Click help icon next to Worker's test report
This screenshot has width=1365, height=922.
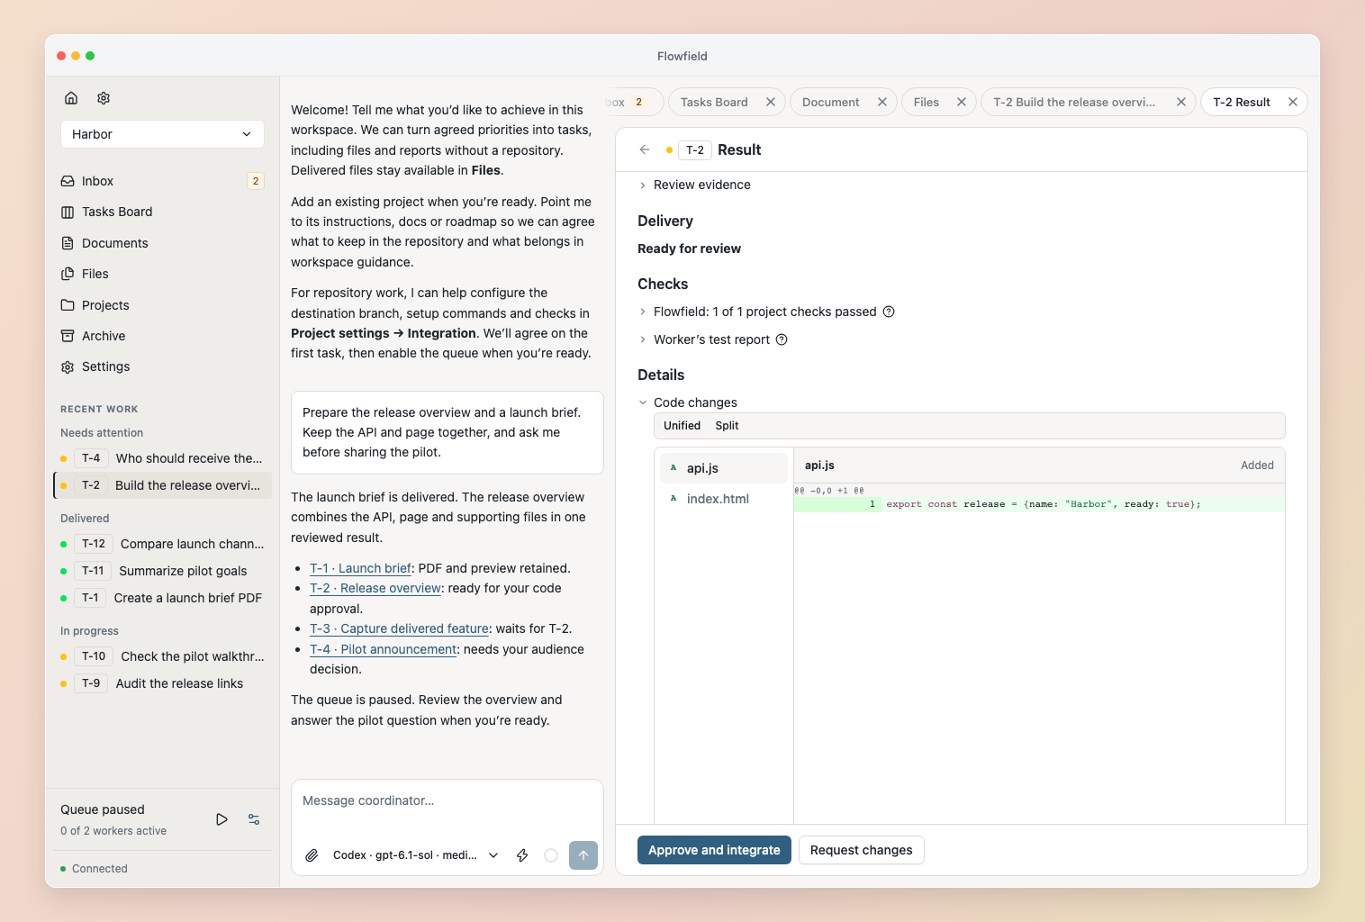tap(782, 339)
